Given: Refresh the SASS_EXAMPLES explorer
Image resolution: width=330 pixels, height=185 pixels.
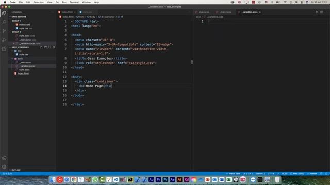Looking at the screenshot, I should (x=49, y=47).
